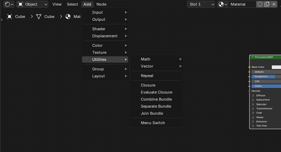Add a Menu Switch node
This screenshot has height=152, width=281.
pyautogui.click(x=157, y=123)
